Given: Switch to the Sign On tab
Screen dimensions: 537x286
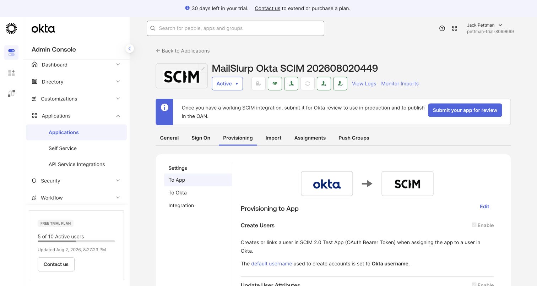Looking at the screenshot, I should tap(201, 138).
